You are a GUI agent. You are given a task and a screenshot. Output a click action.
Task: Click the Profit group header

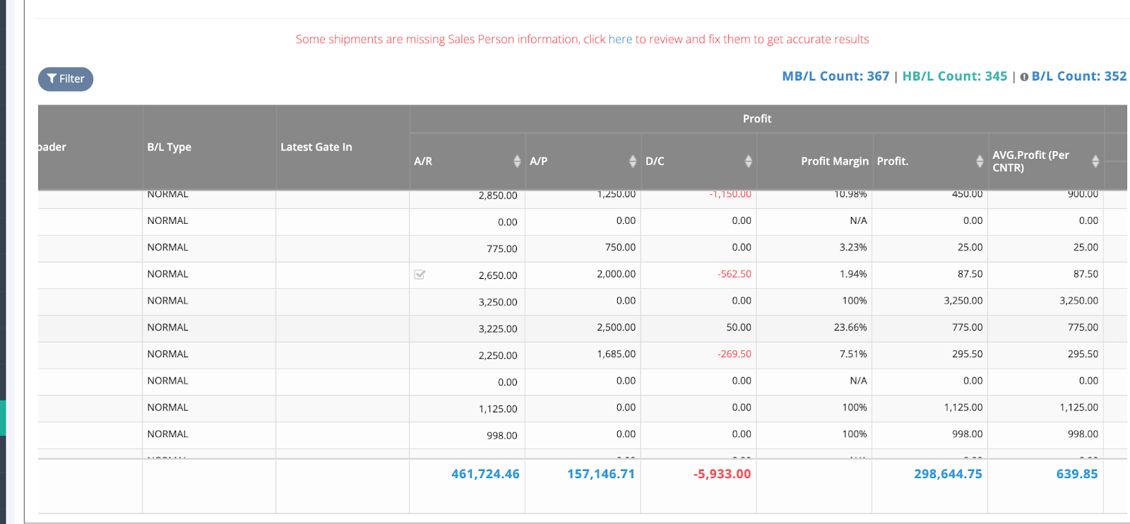(x=756, y=119)
